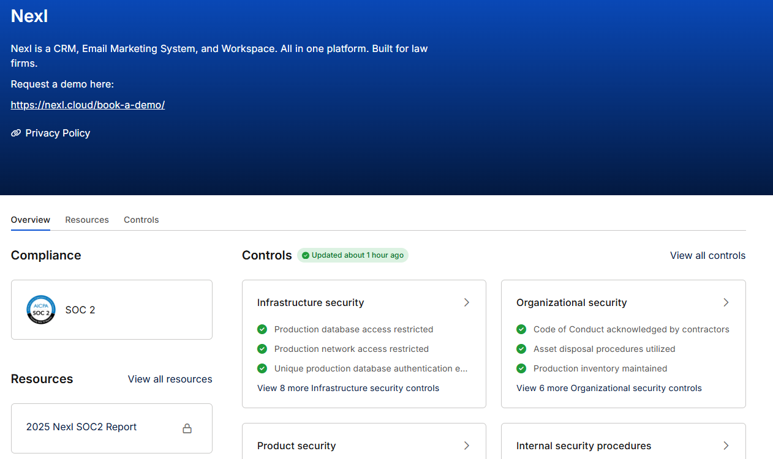This screenshot has width=773, height=459.
Task: Select the Overview tab
Action: (x=30, y=220)
